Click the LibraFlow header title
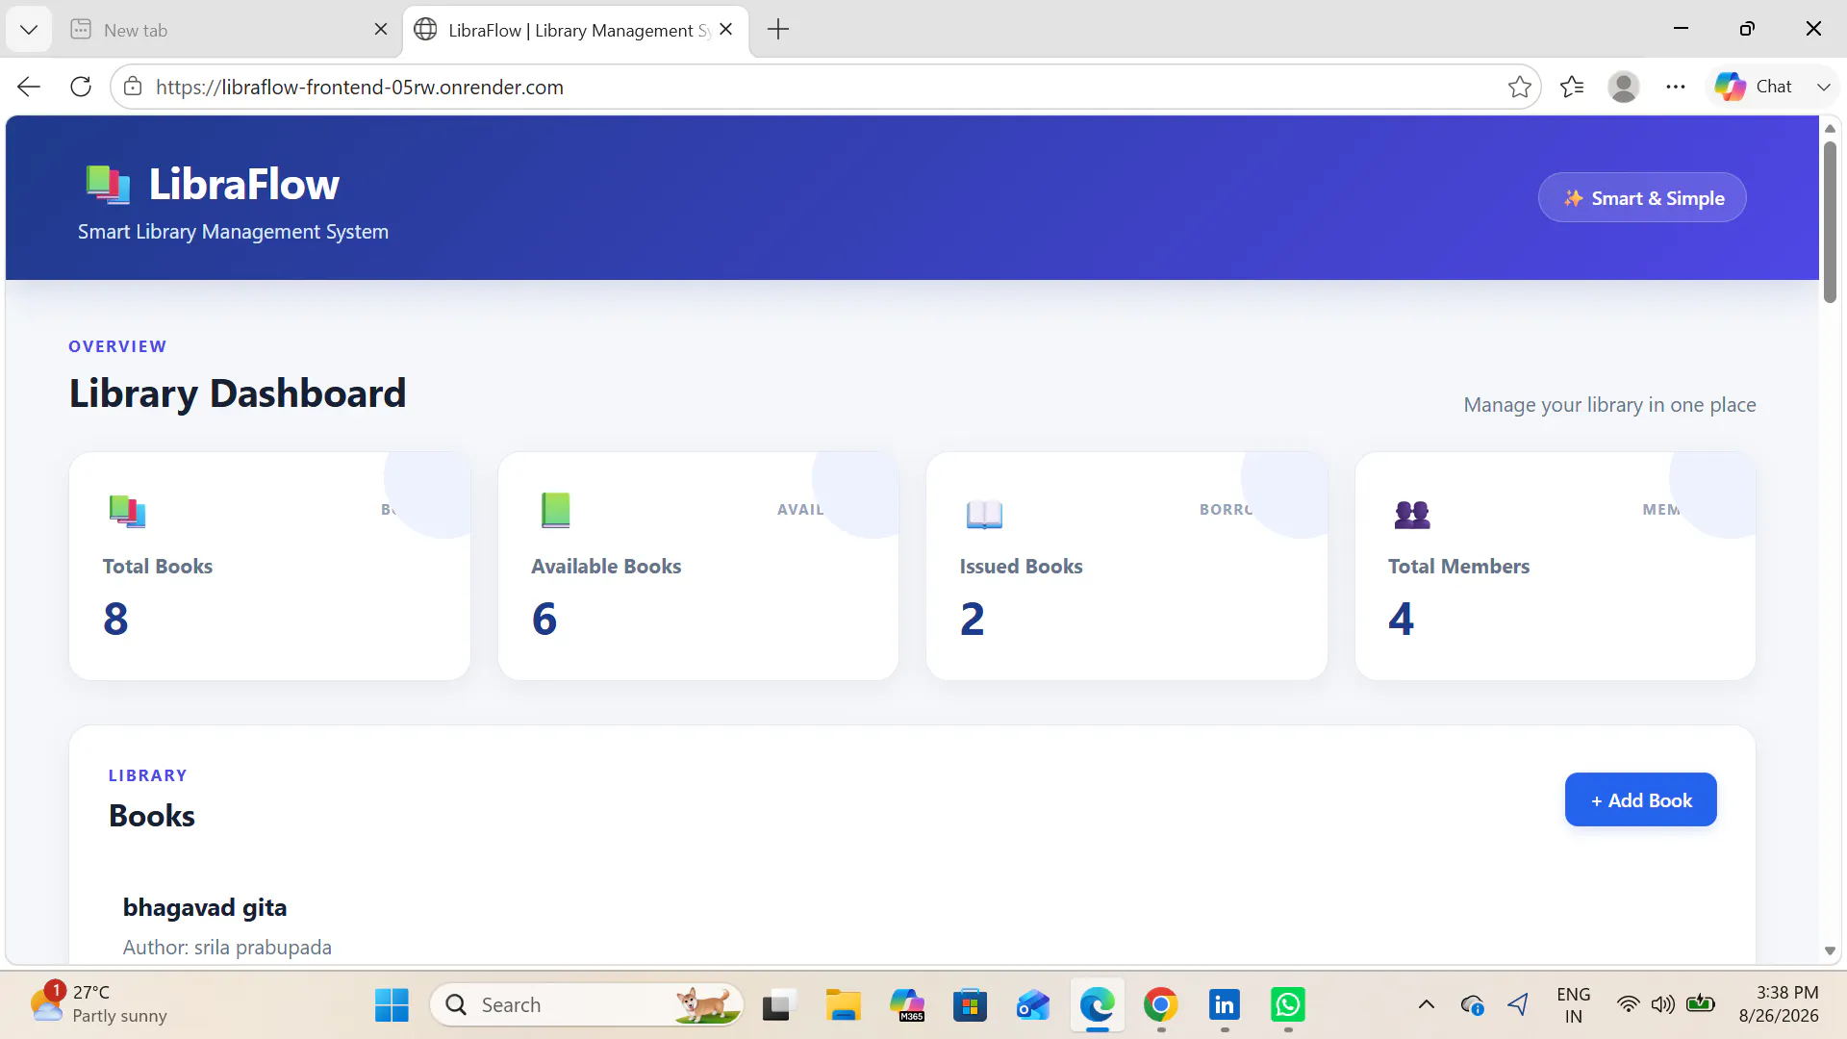 coord(243,184)
